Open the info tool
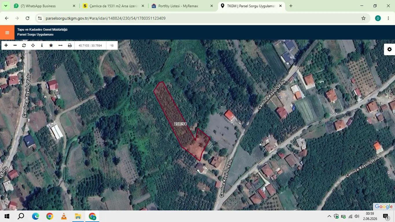395x222 pixels. click(x=42, y=45)
